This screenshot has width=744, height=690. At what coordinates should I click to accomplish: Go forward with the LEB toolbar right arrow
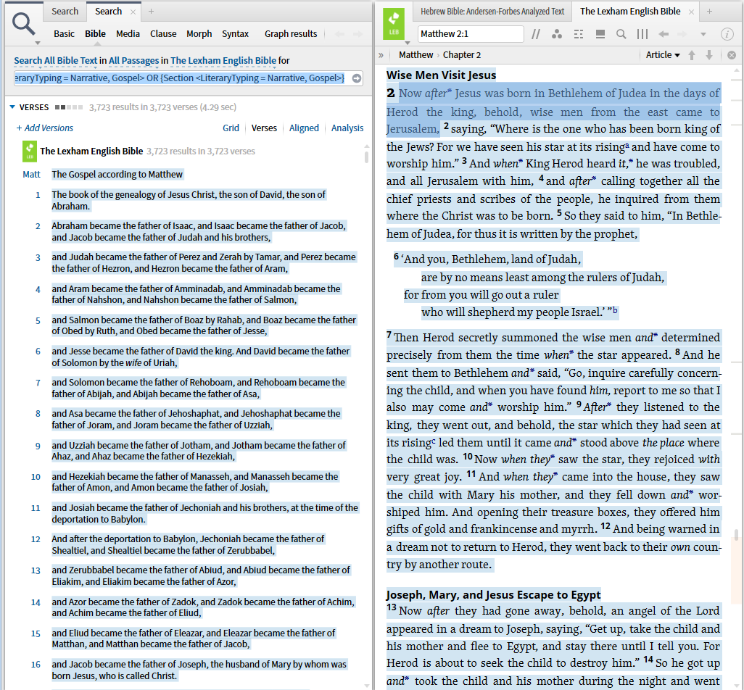[x=682, y=34]
